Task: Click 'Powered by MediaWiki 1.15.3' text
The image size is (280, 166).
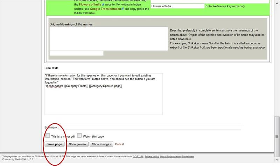Action: pyautogui.click(x=18, y=159)
